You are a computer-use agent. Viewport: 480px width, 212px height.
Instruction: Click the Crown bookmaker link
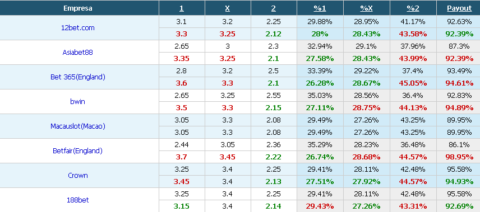78,175
